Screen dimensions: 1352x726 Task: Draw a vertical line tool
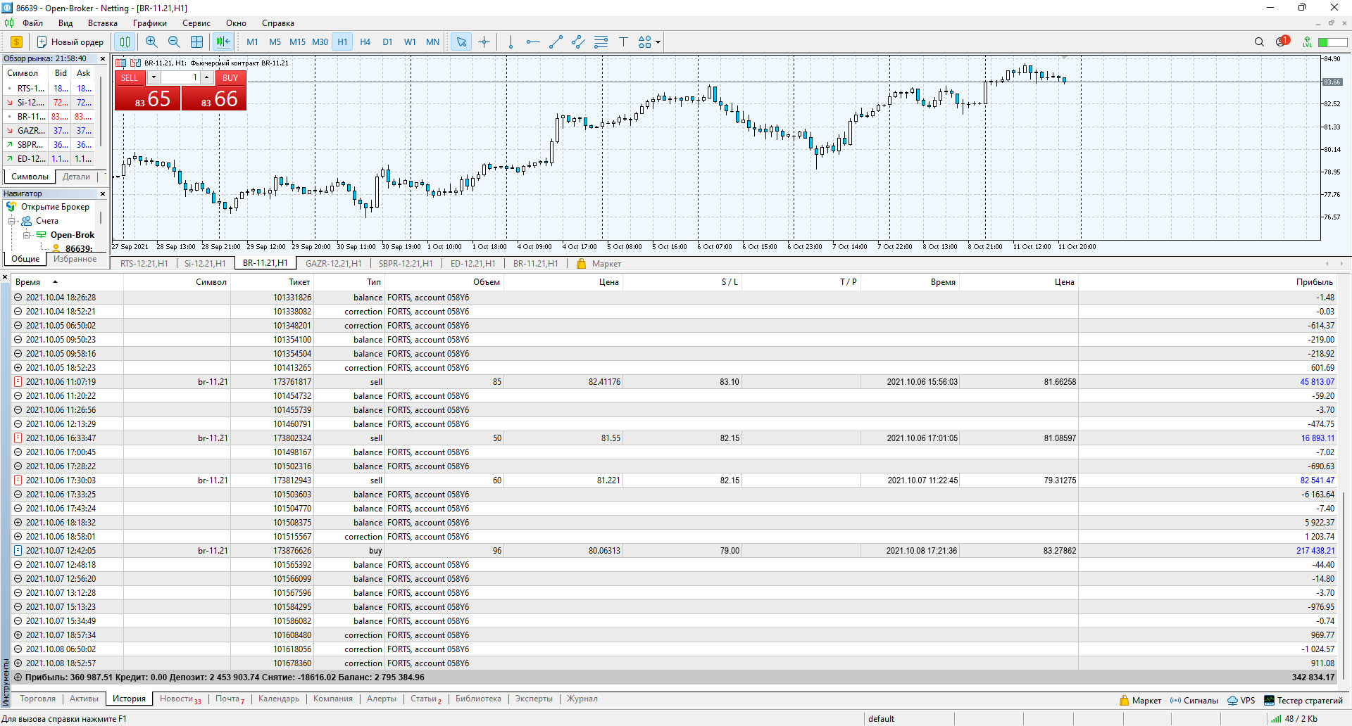[x=511, y=42]
